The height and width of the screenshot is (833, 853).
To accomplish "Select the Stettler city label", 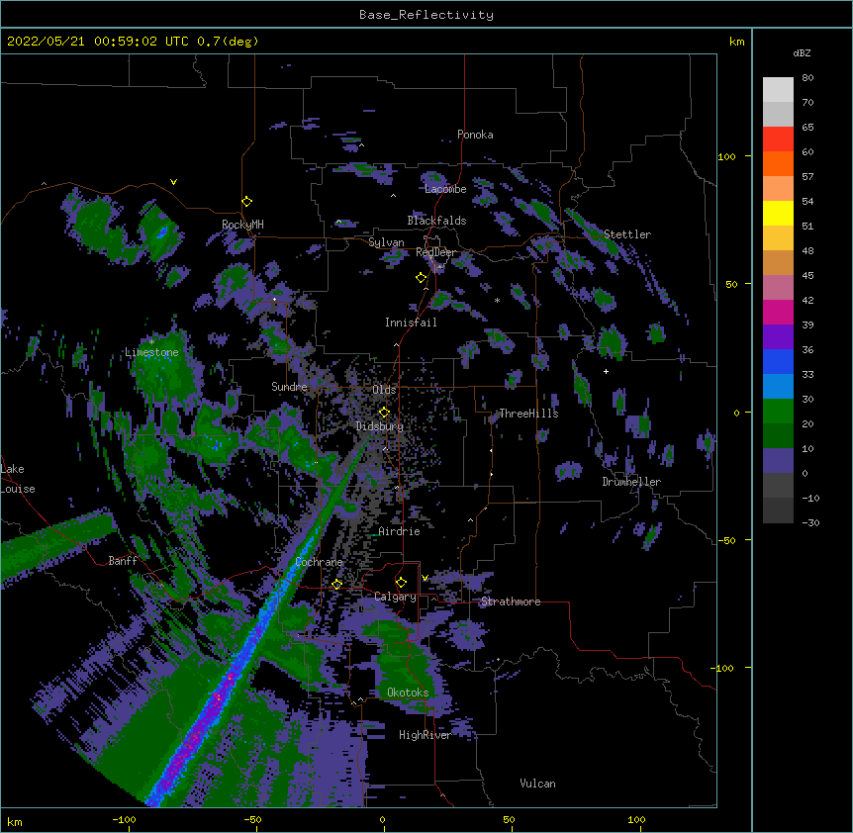I will [x=627, y=234].
